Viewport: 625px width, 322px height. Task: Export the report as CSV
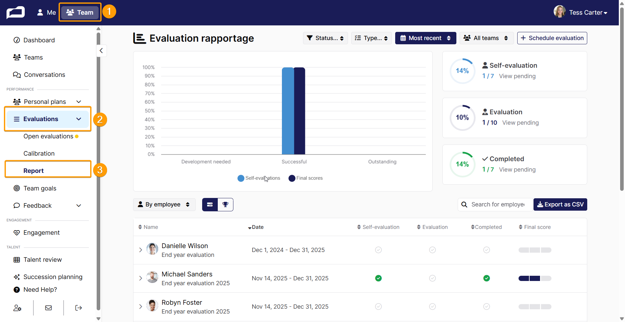point(560,204)
